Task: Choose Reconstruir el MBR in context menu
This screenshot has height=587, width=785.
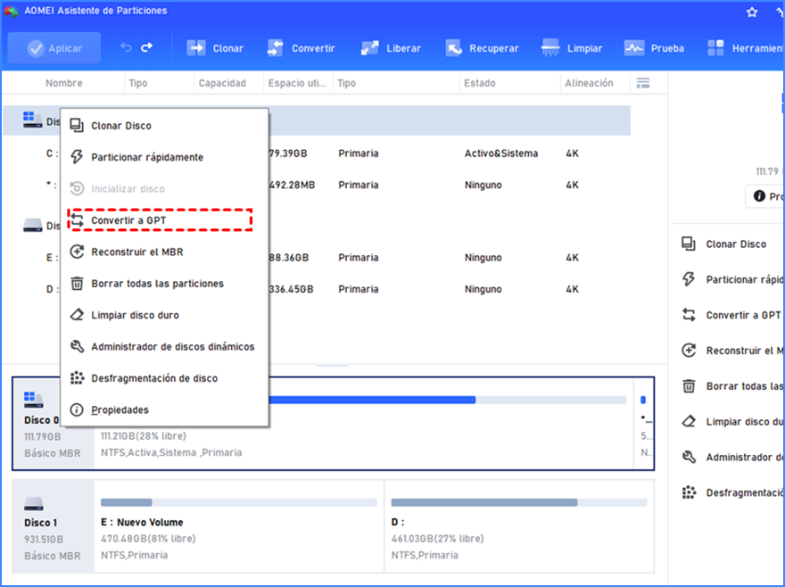Action: 164,252
